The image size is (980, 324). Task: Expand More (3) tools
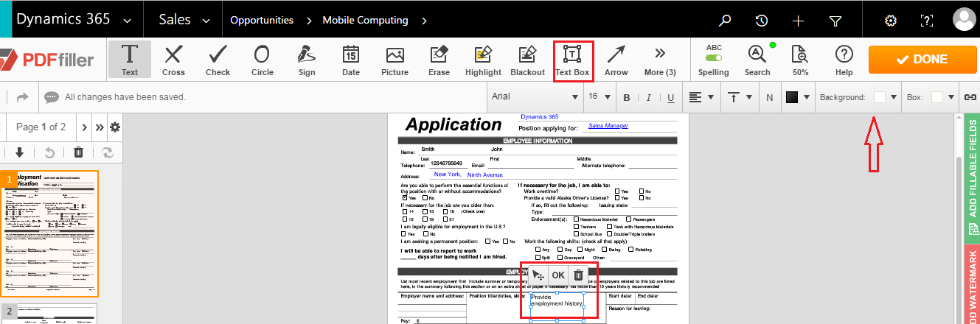(x=660, y=60)
